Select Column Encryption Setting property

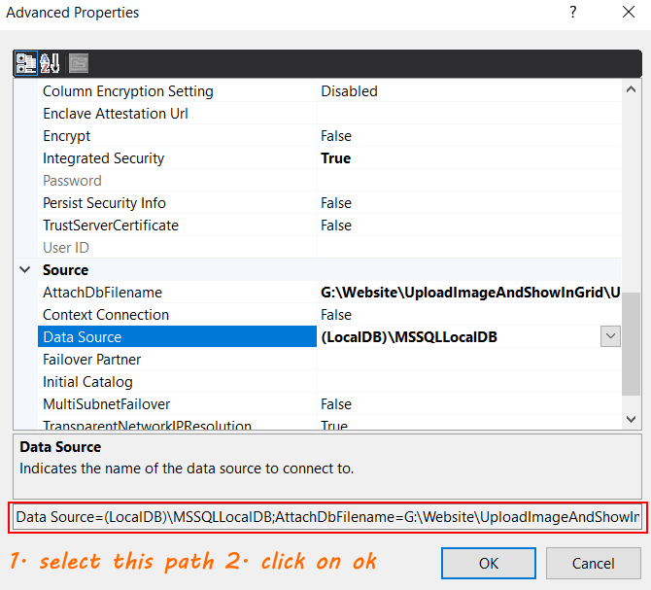127,91
